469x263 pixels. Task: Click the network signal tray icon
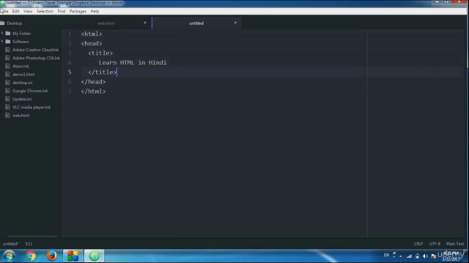[409, 256]
